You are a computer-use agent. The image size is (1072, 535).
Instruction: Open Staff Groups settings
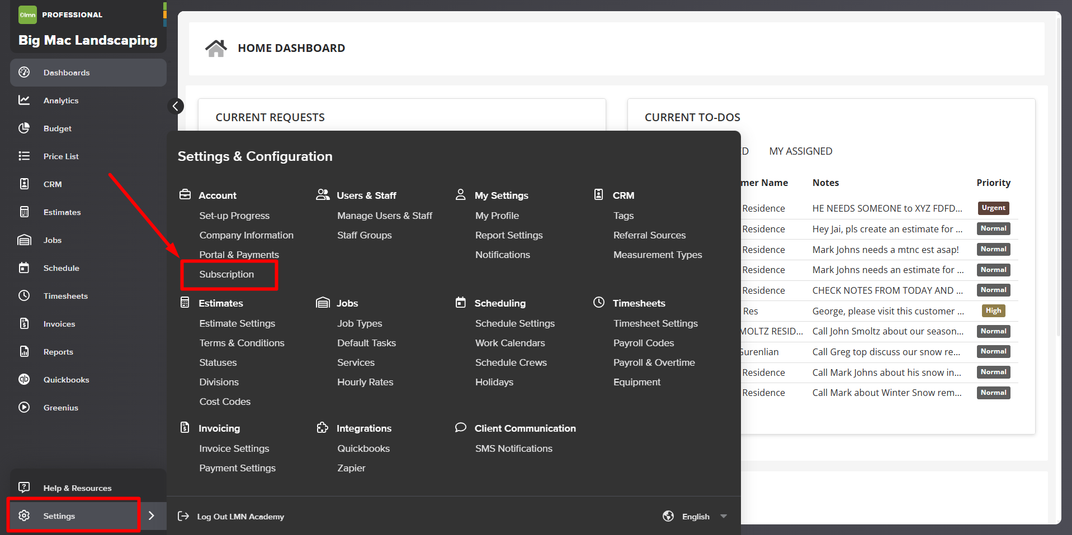coord(364,235)
